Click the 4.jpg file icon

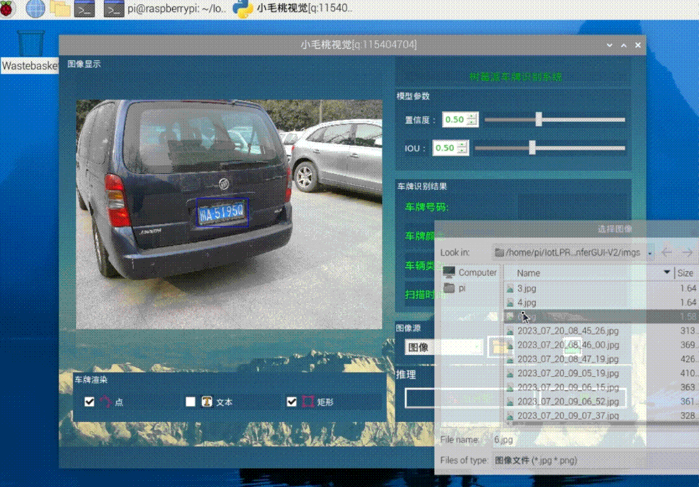(x=510, y=303)
